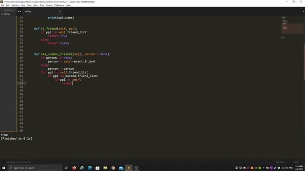Click the ENG language indicator

point(291,168)
